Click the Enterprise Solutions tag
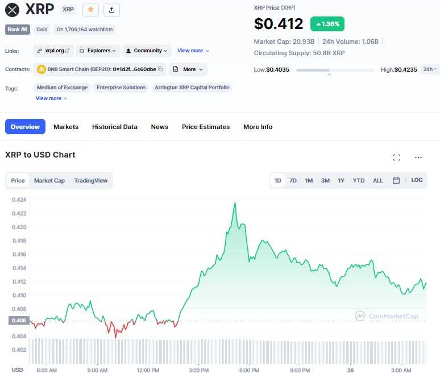This screenshot has width=440, height=373. tap(121, 88)
